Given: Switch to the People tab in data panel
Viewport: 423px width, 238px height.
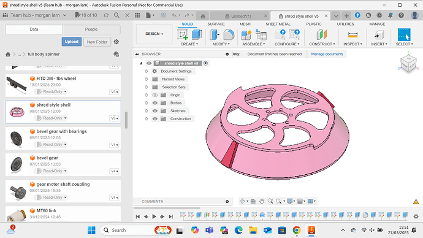Looking at the screenshot, I should click(x=91, y=29).
